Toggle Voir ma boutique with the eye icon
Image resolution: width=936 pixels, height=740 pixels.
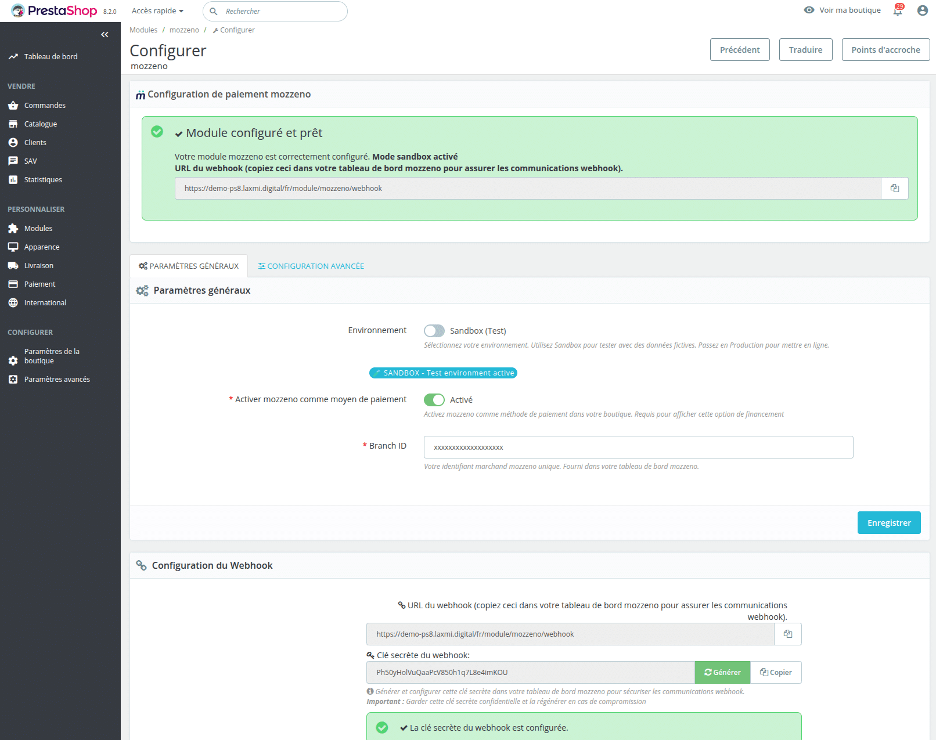[x=809, y=10]
